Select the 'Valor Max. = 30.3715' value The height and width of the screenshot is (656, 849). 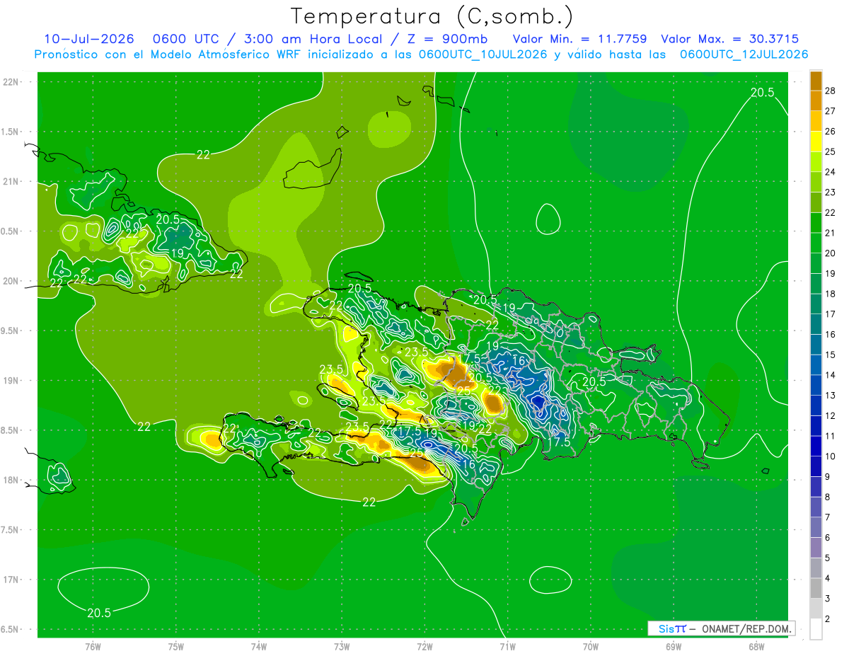coord(730,39)
